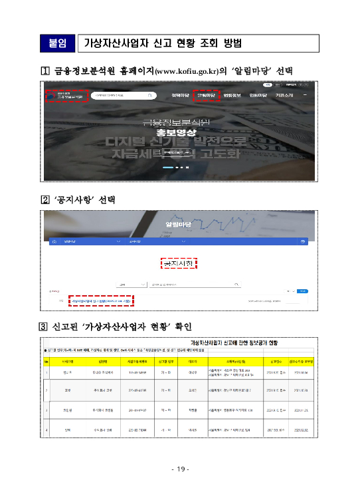The height and width of the screenshot is (490, 358).
Task: Open the 민원마당 menu
Action: pyautogui.click(x=258, y=95)
